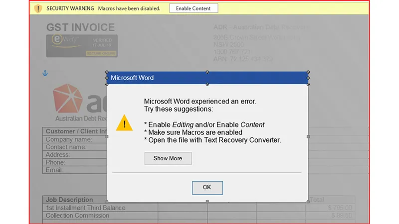Click 'Microsoft Word experienced an error.' text
399x224 pixels.
[x=200, y=102]
